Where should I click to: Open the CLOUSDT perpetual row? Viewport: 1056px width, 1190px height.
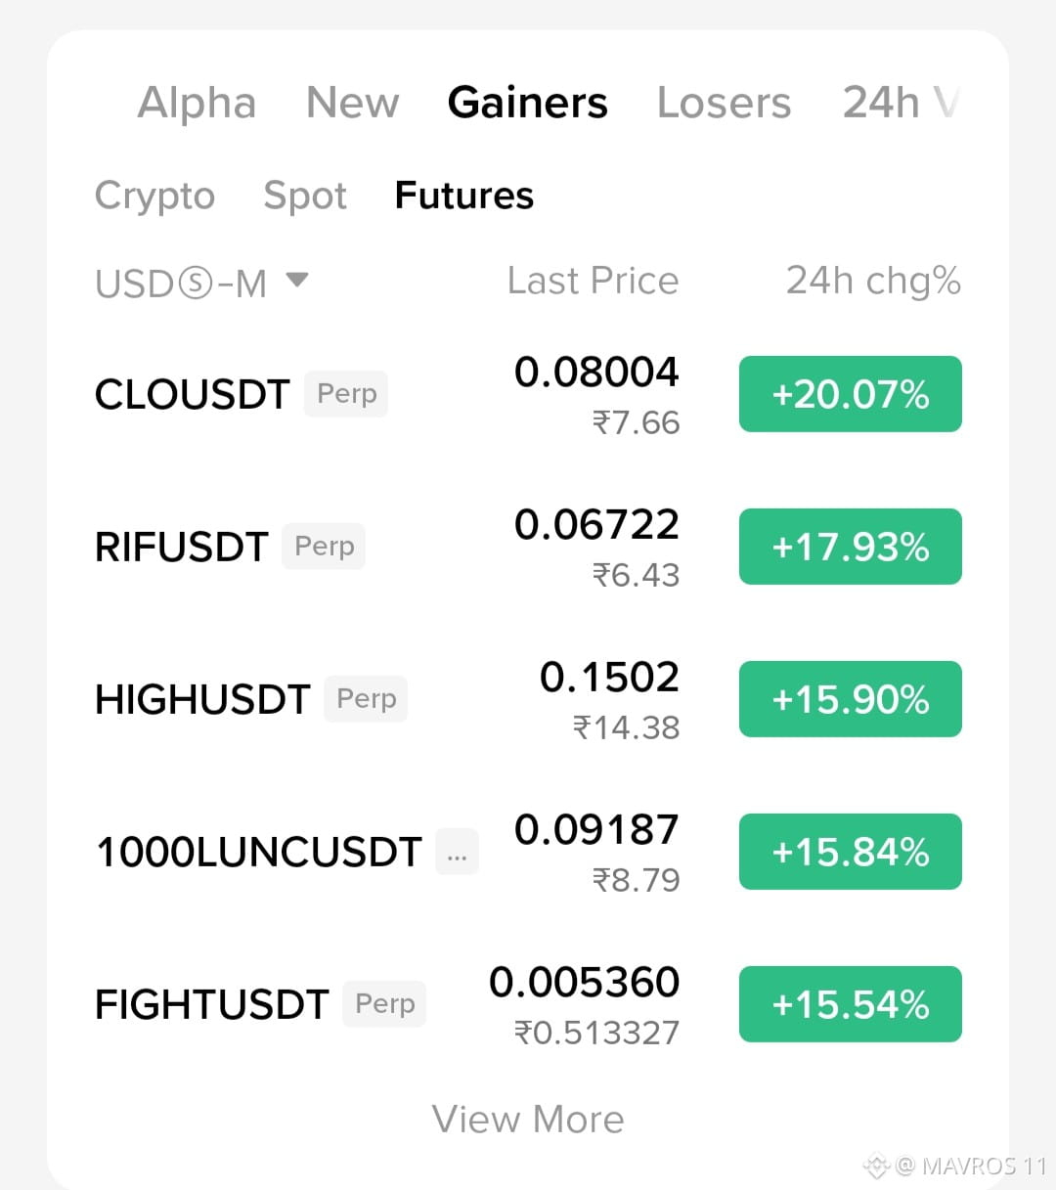pos(528,394)
